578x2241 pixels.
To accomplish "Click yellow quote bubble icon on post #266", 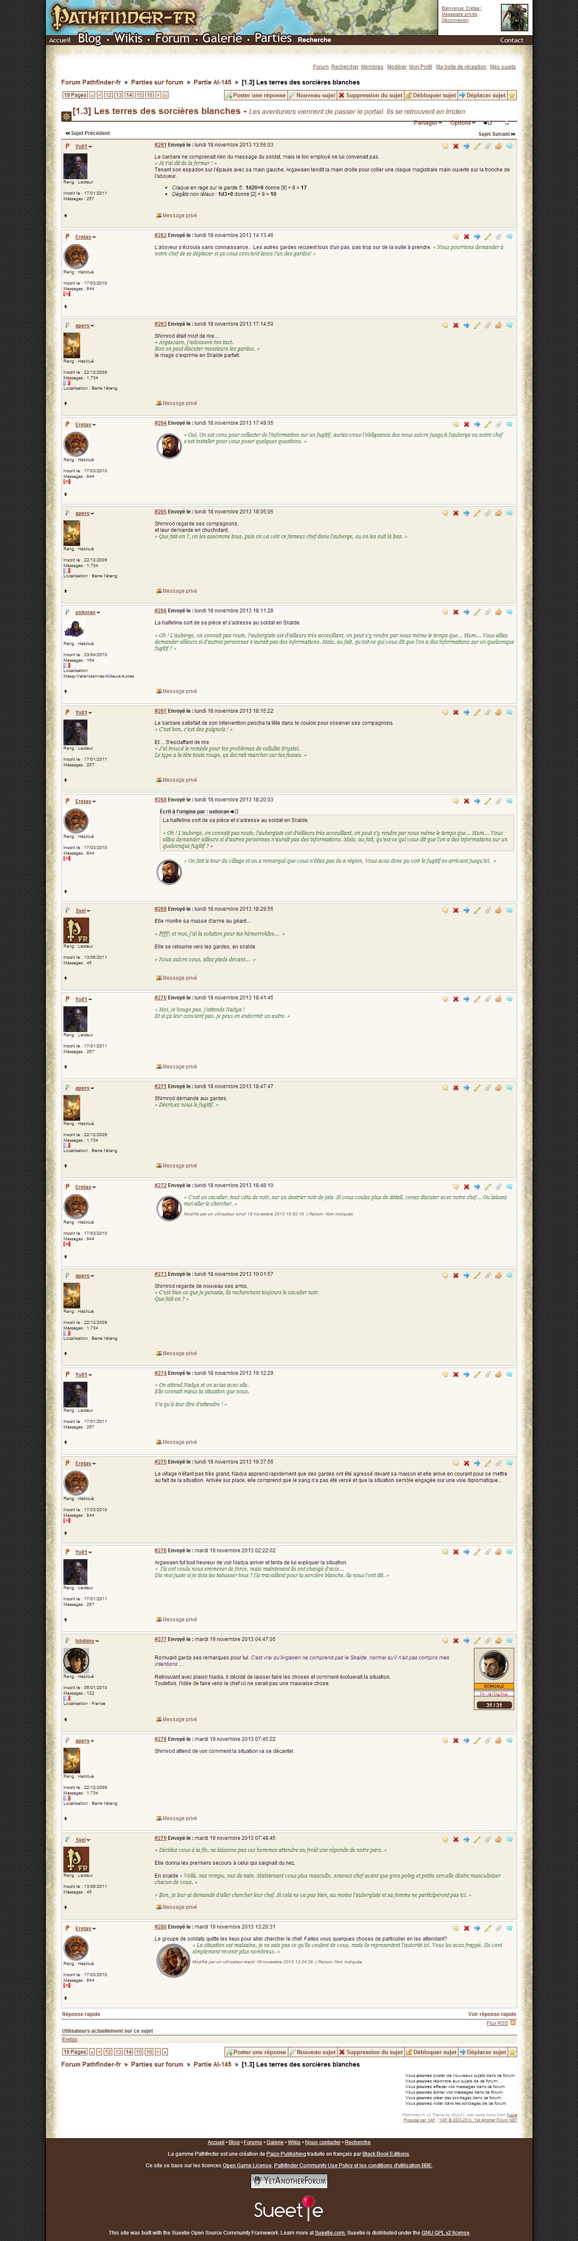I will pyautogui.click(x=445, y=612).
